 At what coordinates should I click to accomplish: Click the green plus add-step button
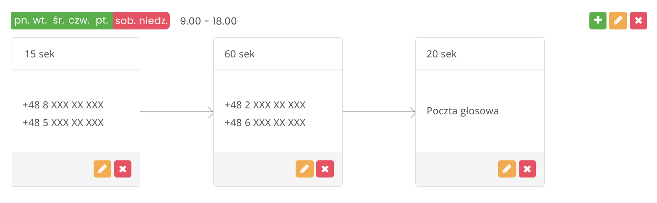coord(598,21)
